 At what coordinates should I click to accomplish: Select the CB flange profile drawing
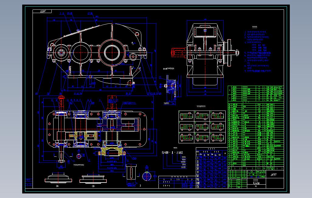click(x=93, y=179)
